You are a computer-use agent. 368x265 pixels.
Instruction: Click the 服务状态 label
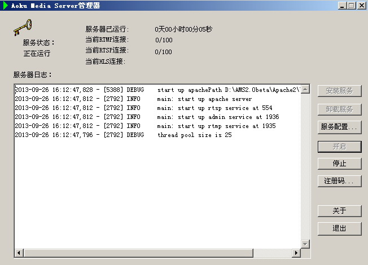tap(39, 43)
